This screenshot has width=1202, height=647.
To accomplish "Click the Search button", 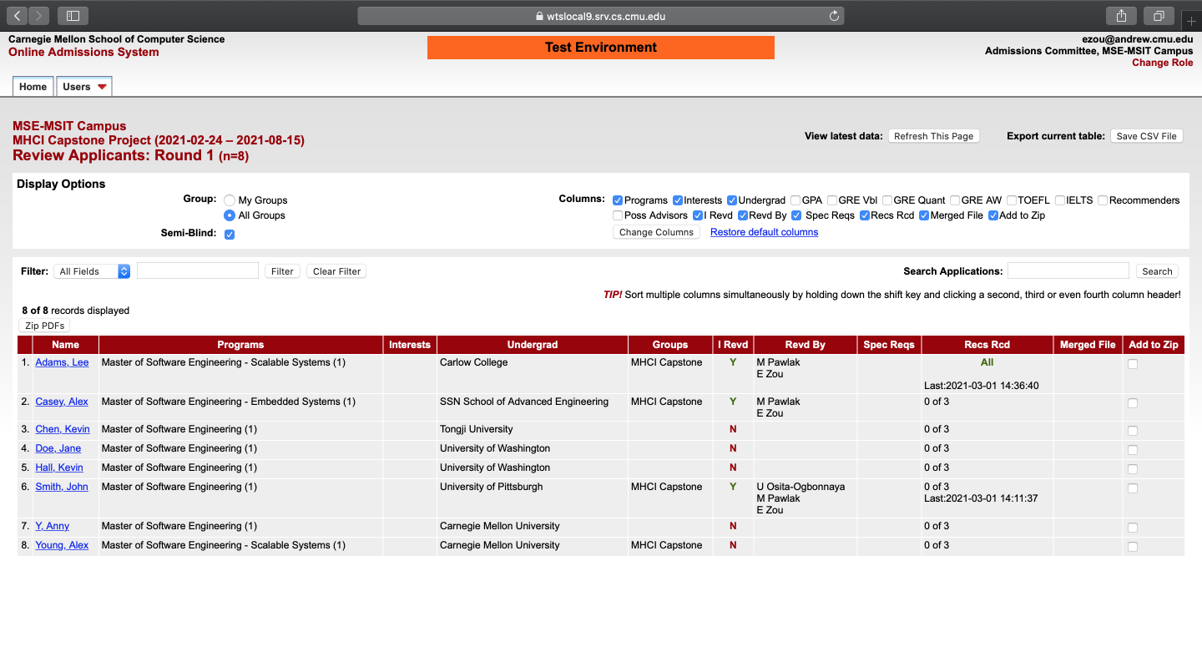I will click(1157, 271).
